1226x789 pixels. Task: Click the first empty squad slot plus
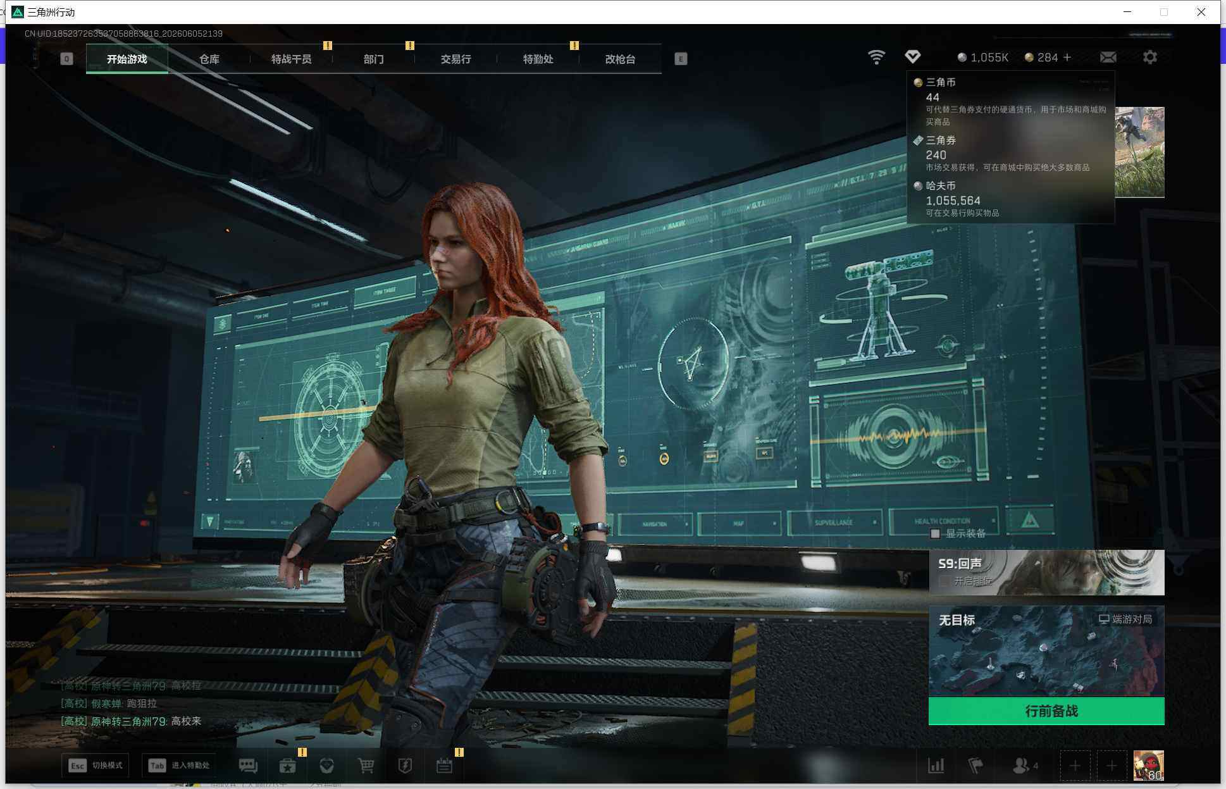click(x=1075, y=766)
